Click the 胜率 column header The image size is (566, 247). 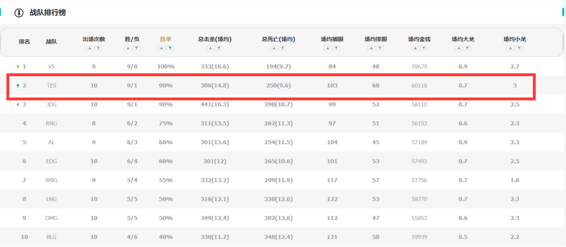(166, 40)
